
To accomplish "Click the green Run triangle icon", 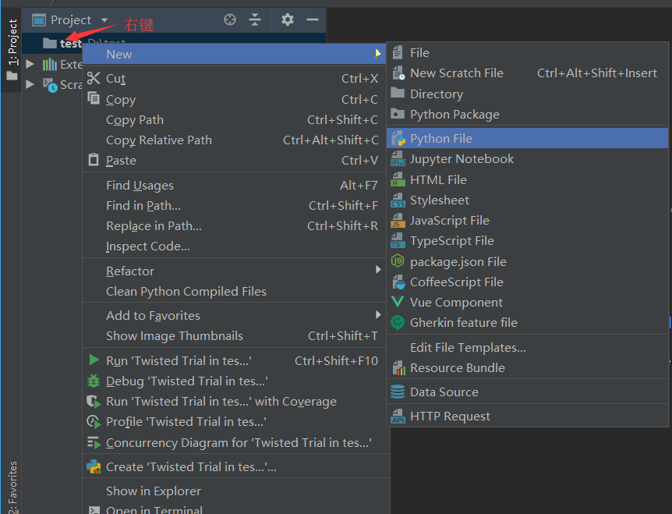I will pos(94,360).
